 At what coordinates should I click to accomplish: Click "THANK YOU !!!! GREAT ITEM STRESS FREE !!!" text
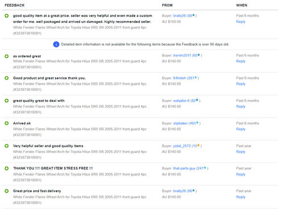tap(53, 168)
